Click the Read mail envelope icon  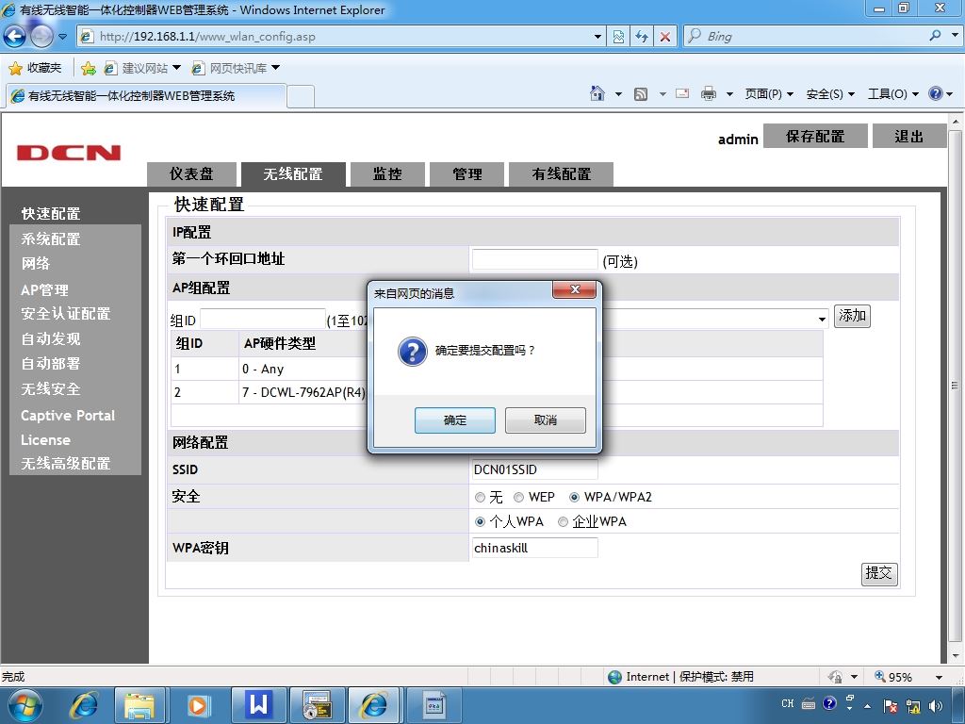[682, 93]
